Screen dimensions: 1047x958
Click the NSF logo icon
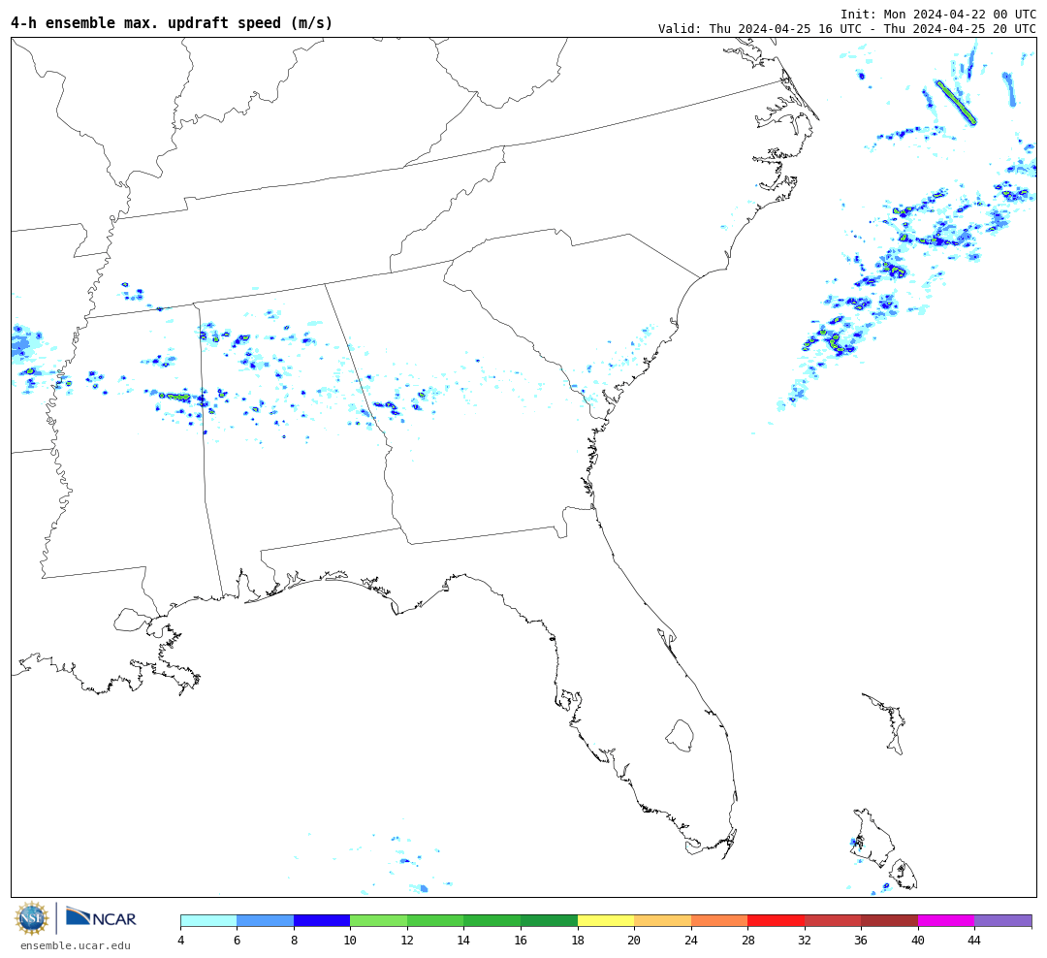[x=31, y=918]
